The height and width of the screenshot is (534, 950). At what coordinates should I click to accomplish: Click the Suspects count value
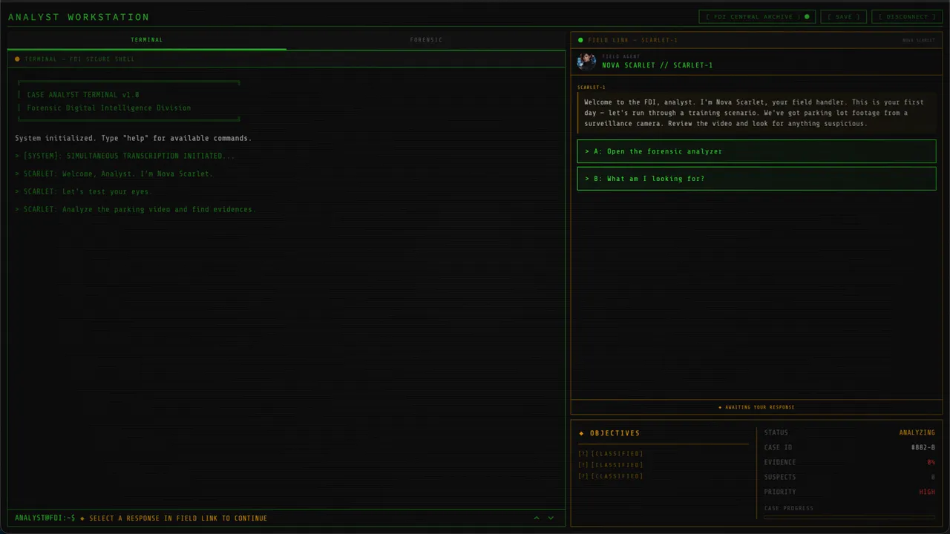tap(933, 478)
